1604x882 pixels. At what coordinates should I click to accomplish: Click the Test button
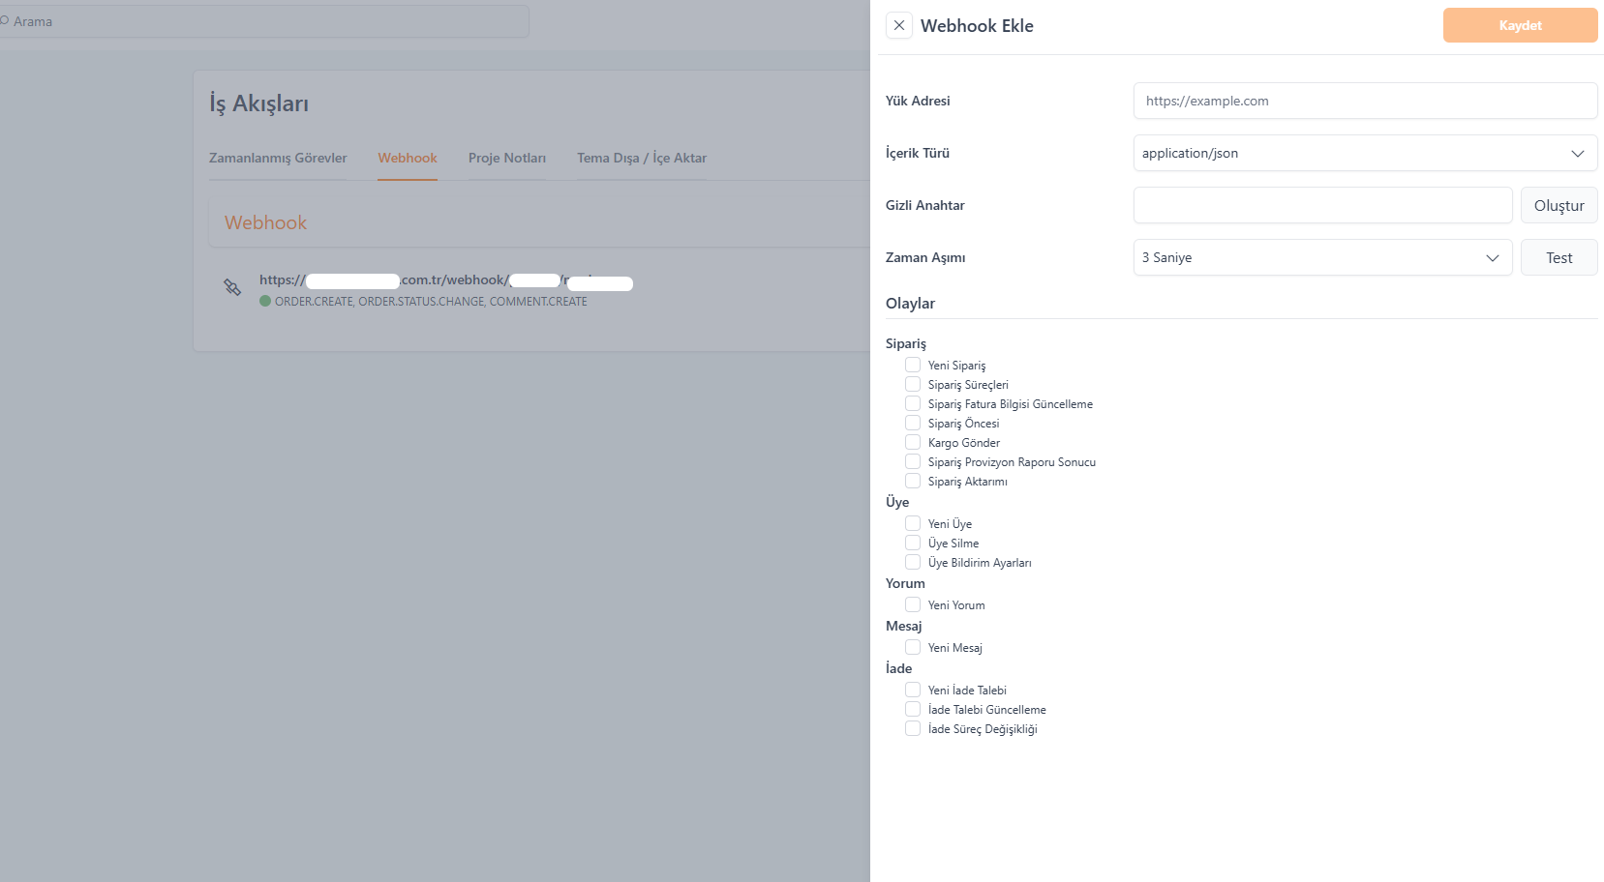[1559, 257]
